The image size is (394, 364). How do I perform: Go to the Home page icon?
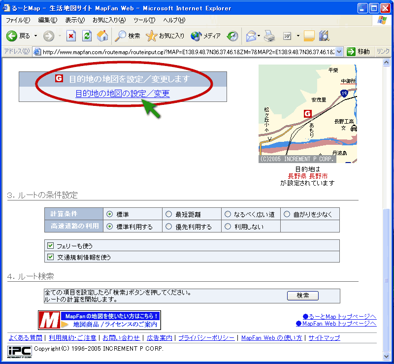(x=102, y=36)
